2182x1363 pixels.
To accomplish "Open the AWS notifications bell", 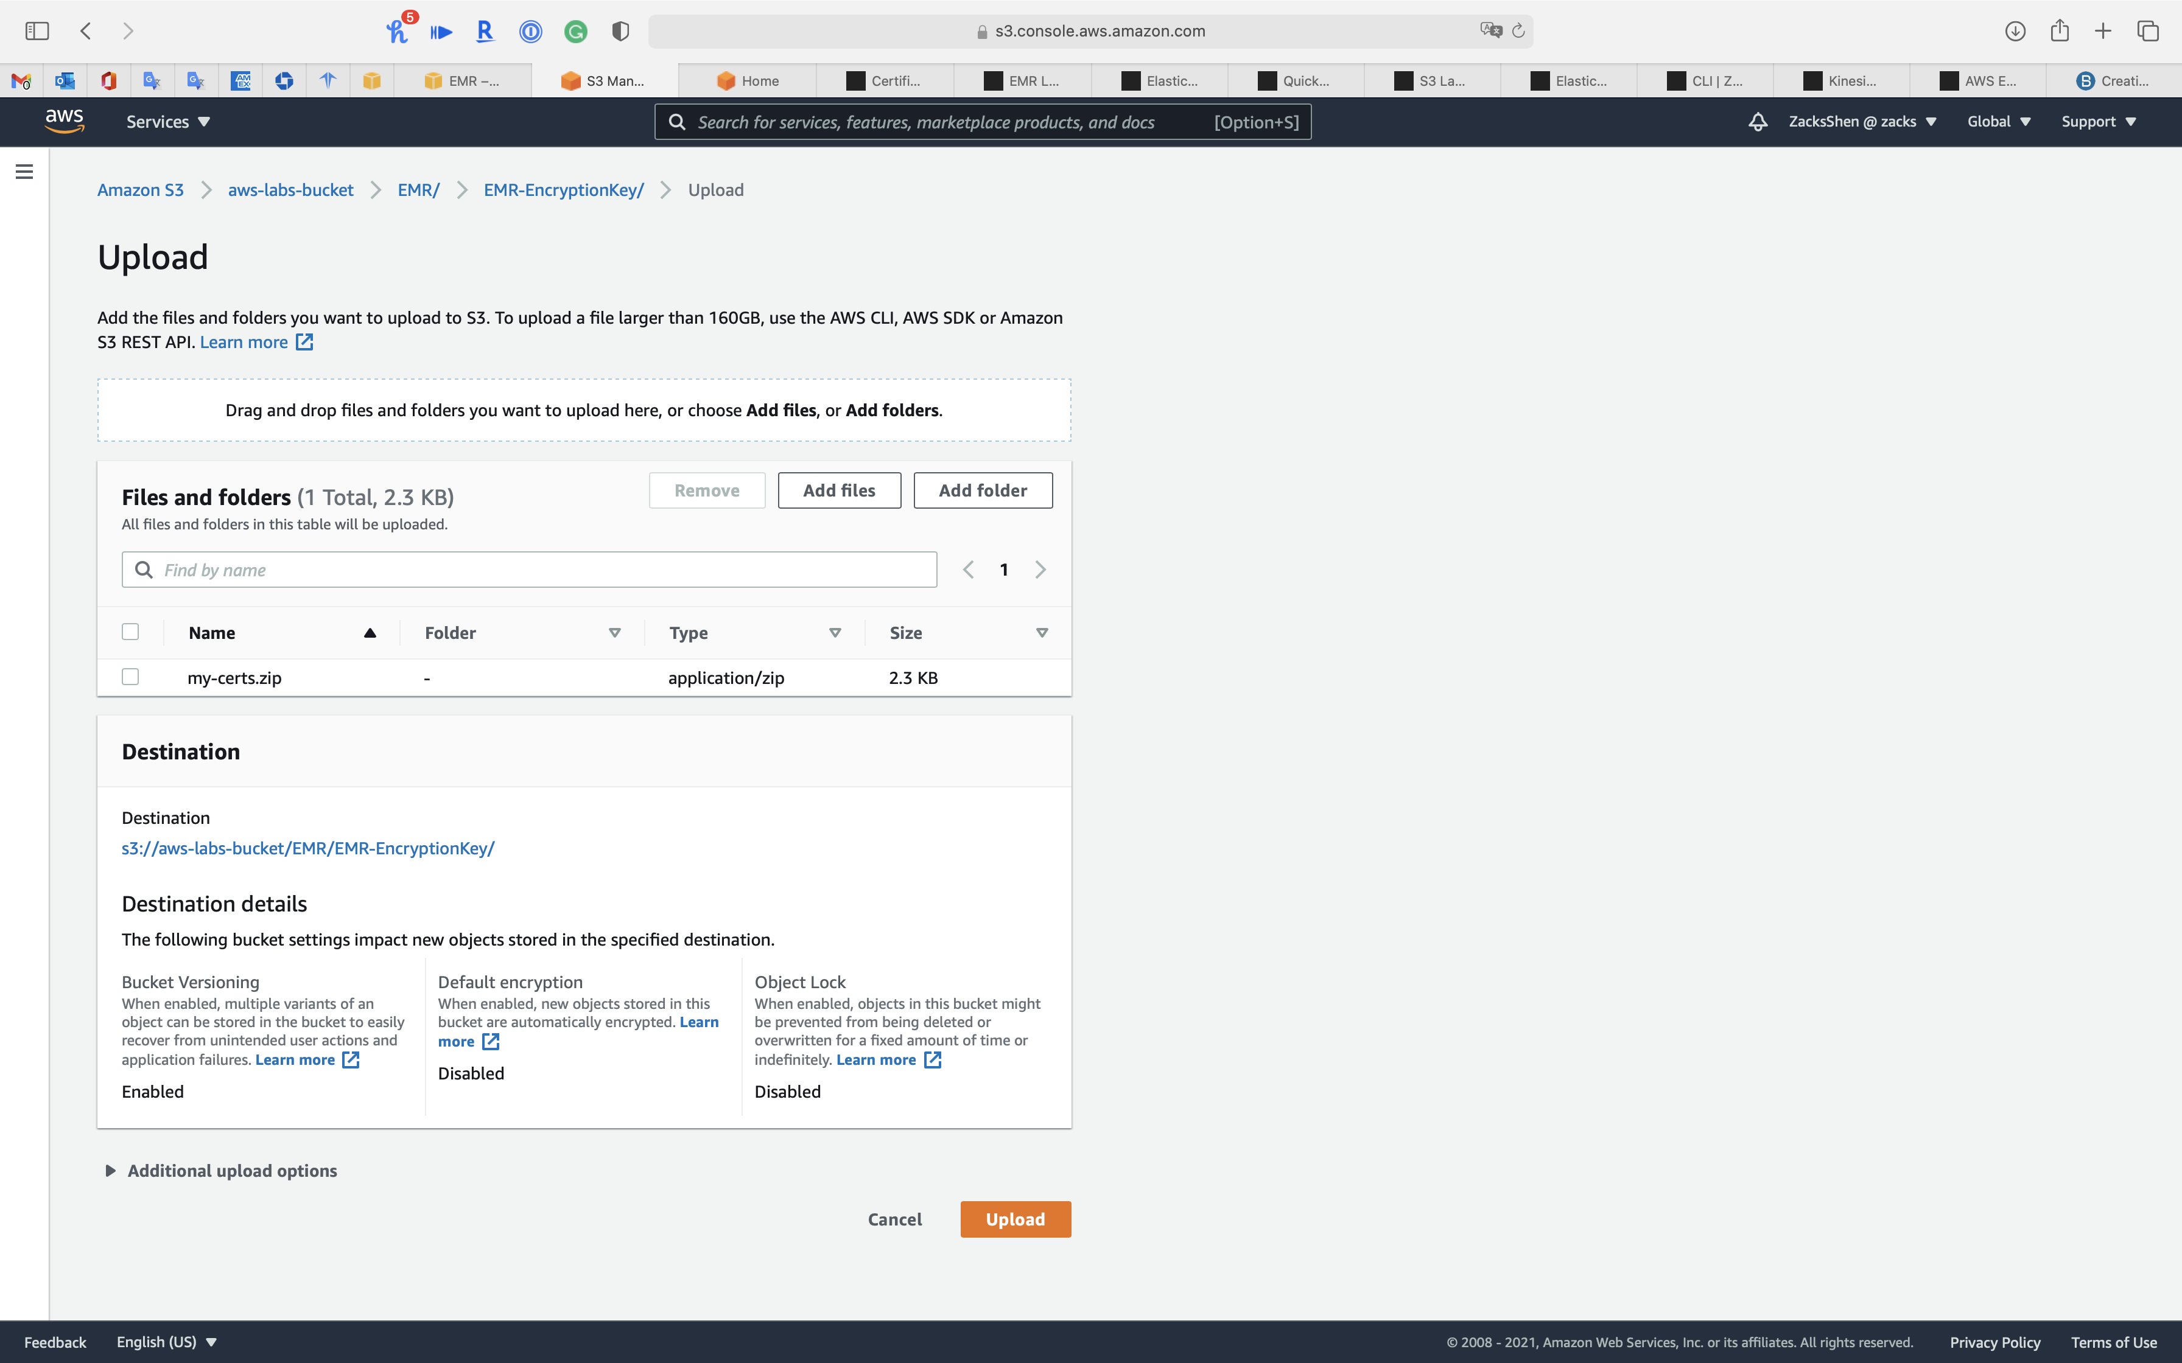I will (x=1757, y=122).
